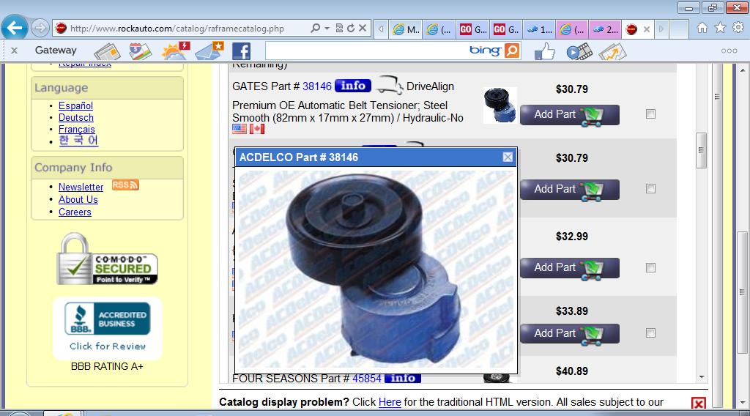Click the tab strip right scroll arrow
Image resolution: width=750 pixels, height=416 pixels.
tap(661, 29)
